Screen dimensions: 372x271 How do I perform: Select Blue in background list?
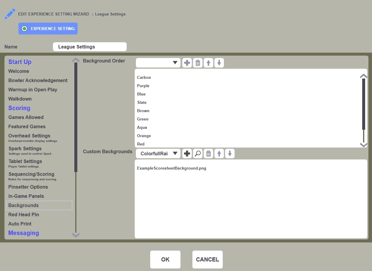click(x=141, y=94)
